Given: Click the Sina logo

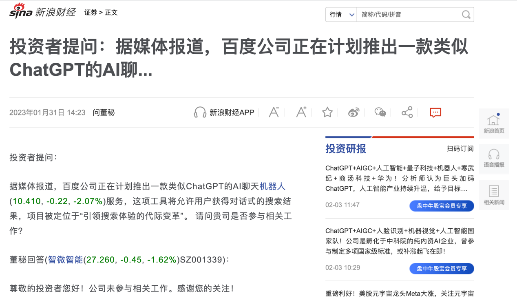Looking at the screenshot, I should [21, 11].
